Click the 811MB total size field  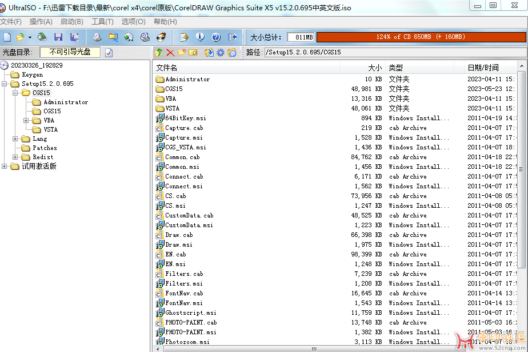tap(301, 37)
